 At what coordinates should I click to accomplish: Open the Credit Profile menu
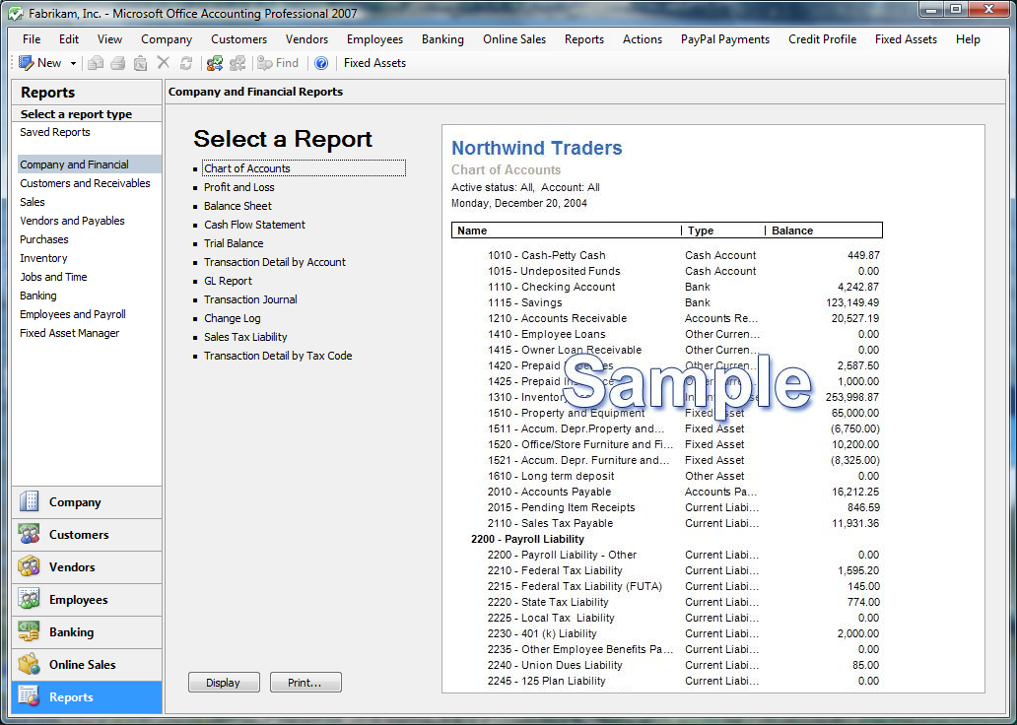point(823,38)
